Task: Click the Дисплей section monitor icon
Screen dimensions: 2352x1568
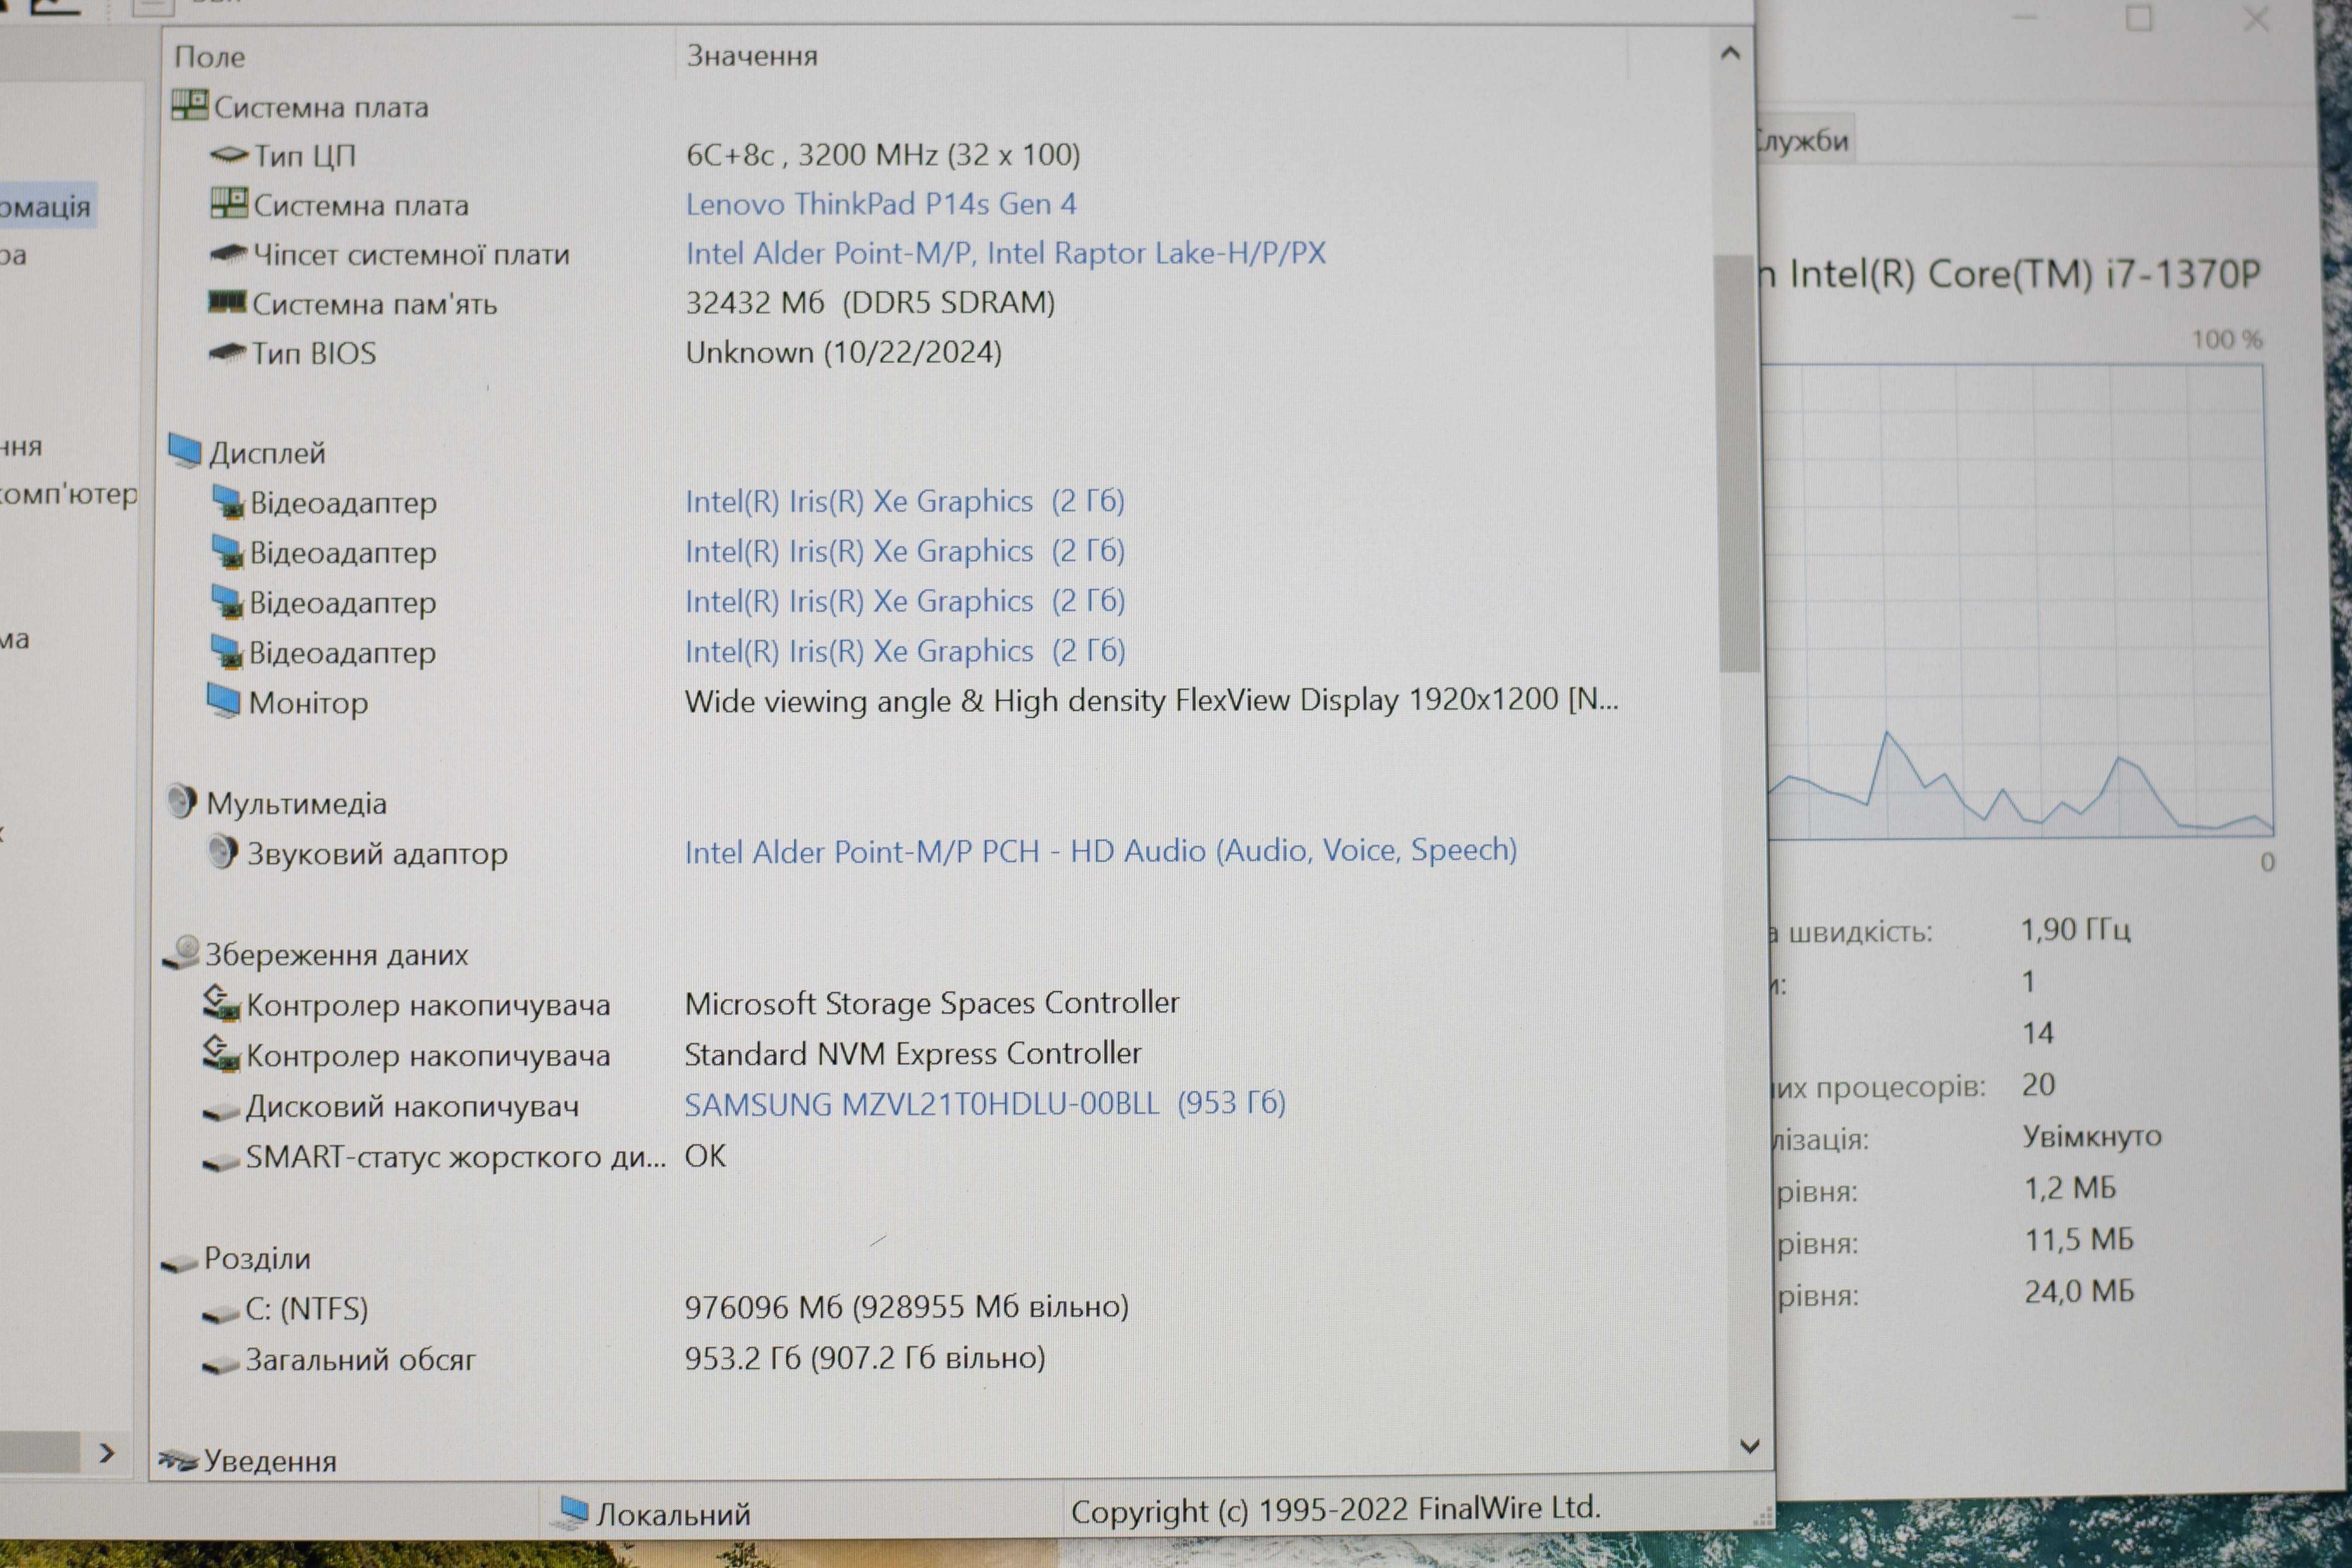Action: 185,451
